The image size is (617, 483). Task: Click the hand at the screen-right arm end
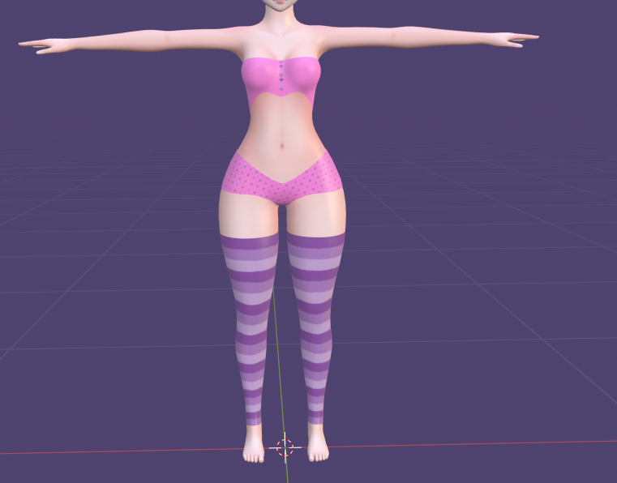coord(519,37)
